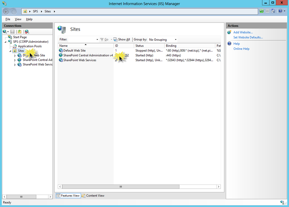
Task: Expand the Default Web Site tree node
Action: [x=15, y=55]
